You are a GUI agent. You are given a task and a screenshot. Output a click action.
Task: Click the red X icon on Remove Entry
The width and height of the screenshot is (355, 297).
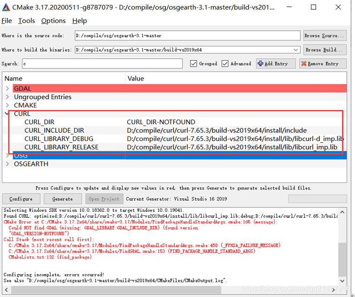pyautogui.click(x=304, y=63)
